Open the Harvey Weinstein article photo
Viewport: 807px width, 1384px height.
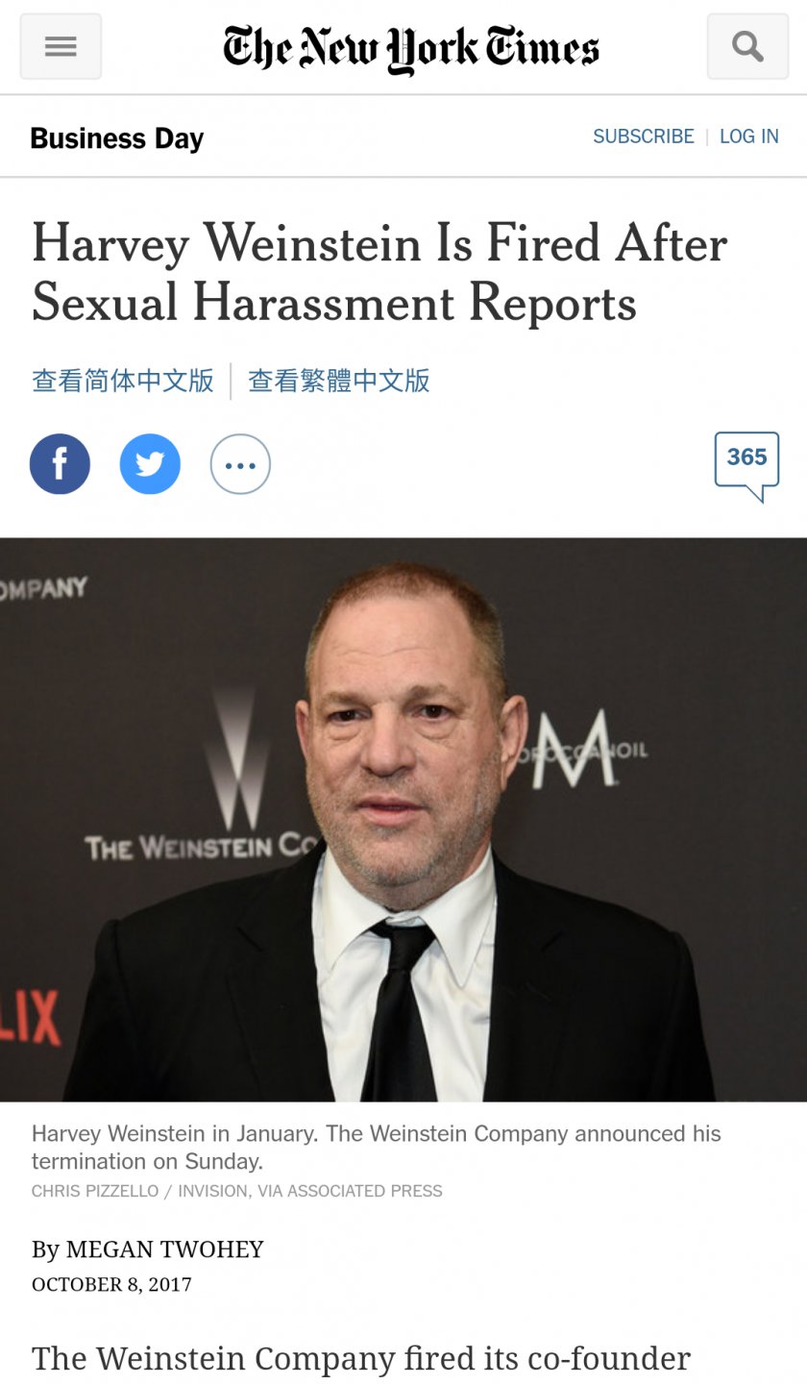[403, 820]
